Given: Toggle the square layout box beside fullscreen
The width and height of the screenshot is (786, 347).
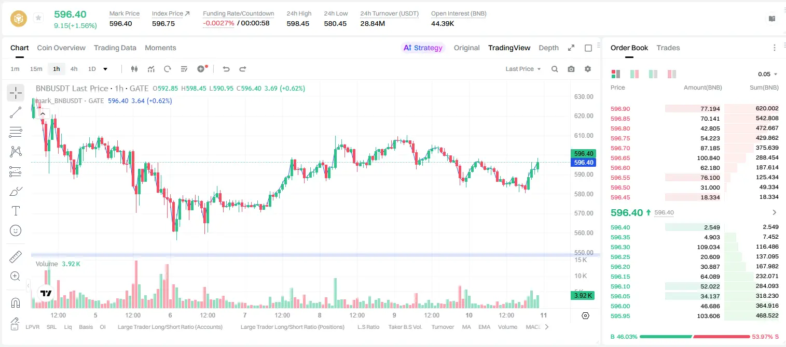Looking at the screenshot, I should click(x=588, y=48).
